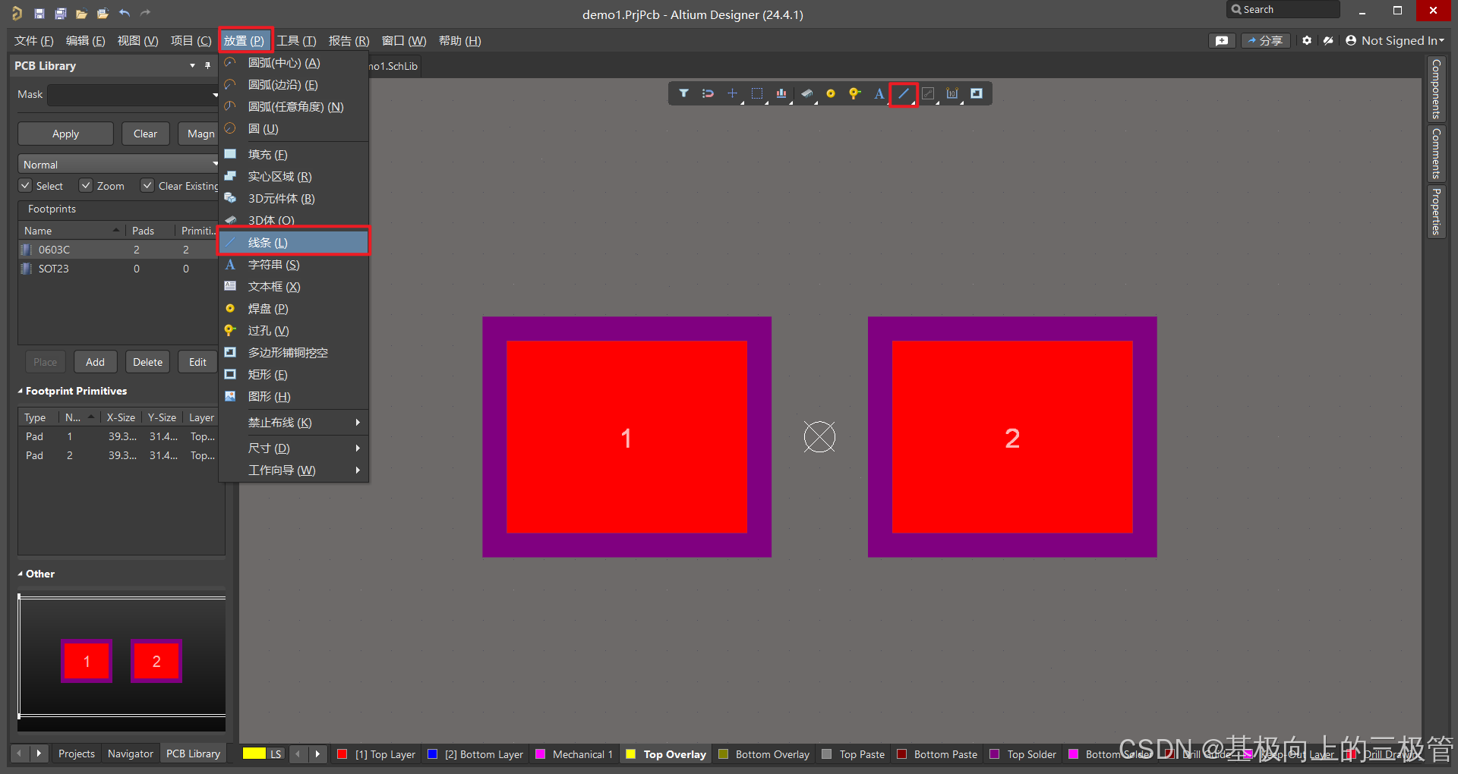Click the keepout track toolbar icon

[x=928, y=93]
